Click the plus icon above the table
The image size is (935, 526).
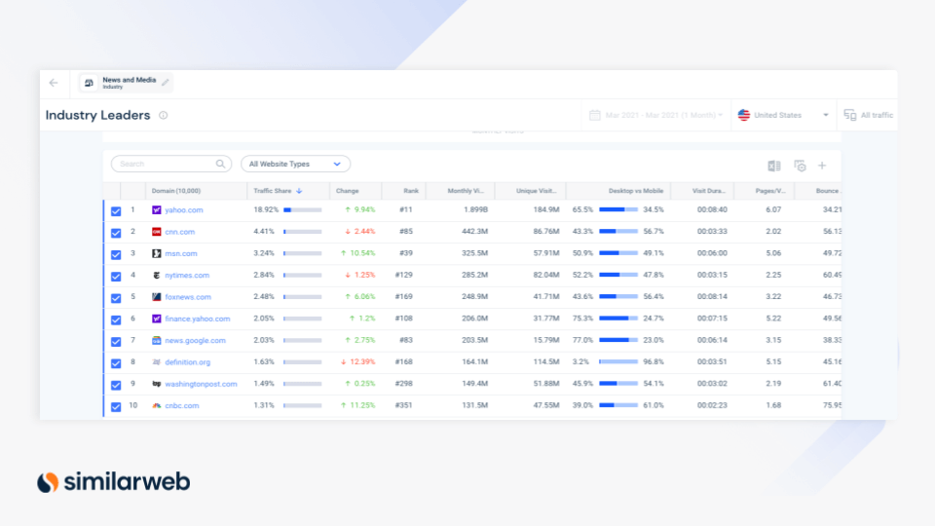pos(822,166)
